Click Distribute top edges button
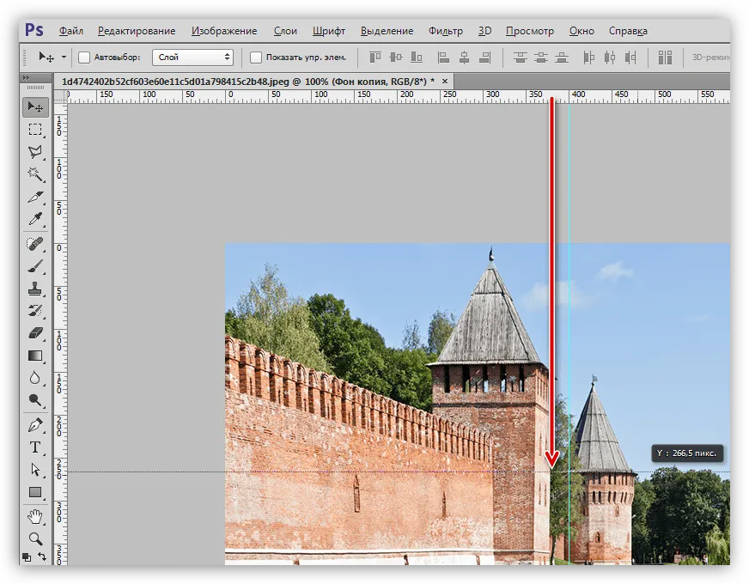Viewport: 749px width, 584px height. coord(521,58)
